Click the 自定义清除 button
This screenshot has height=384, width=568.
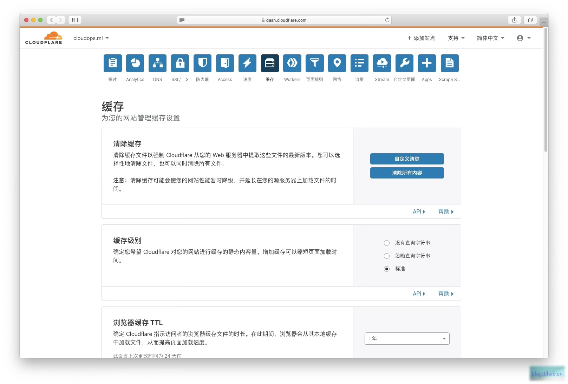point(407,159)
